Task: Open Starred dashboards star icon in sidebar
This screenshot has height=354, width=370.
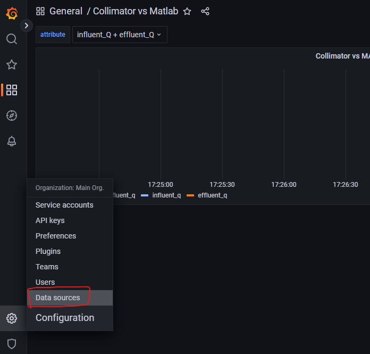Action: 12,64
